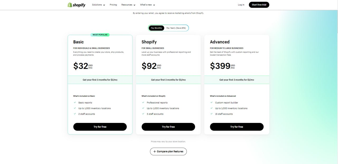The width and height of the screenshot is (338, 164).
Task: Click the checkmark next to 5 staff accounts
Action: [143, 114]
